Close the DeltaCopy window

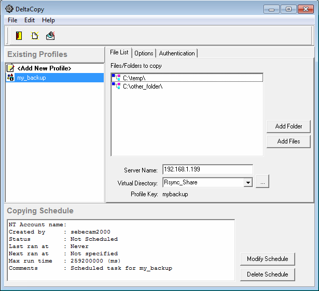tap(306, 9)
